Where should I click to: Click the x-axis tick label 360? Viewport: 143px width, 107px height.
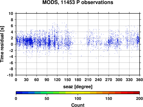pyautogui.click(x=140, y=80)
